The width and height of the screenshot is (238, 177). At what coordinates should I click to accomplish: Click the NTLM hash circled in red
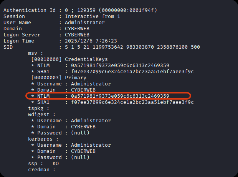click(120, 96)
